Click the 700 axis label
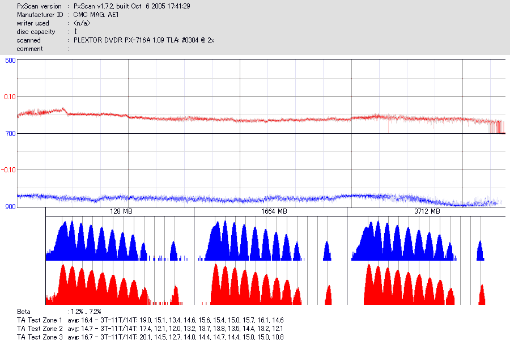This screenshot has width=510, height=344. (x=10, y=134)
